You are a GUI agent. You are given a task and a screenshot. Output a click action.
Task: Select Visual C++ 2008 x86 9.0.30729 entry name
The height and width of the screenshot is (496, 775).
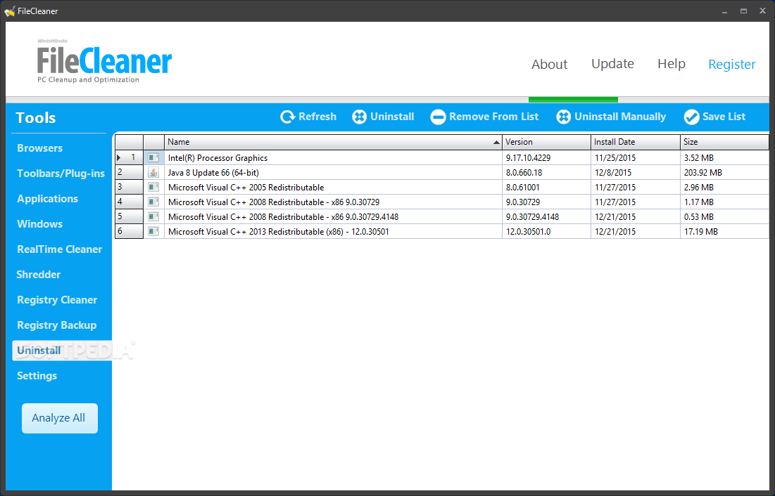point(273,202)
